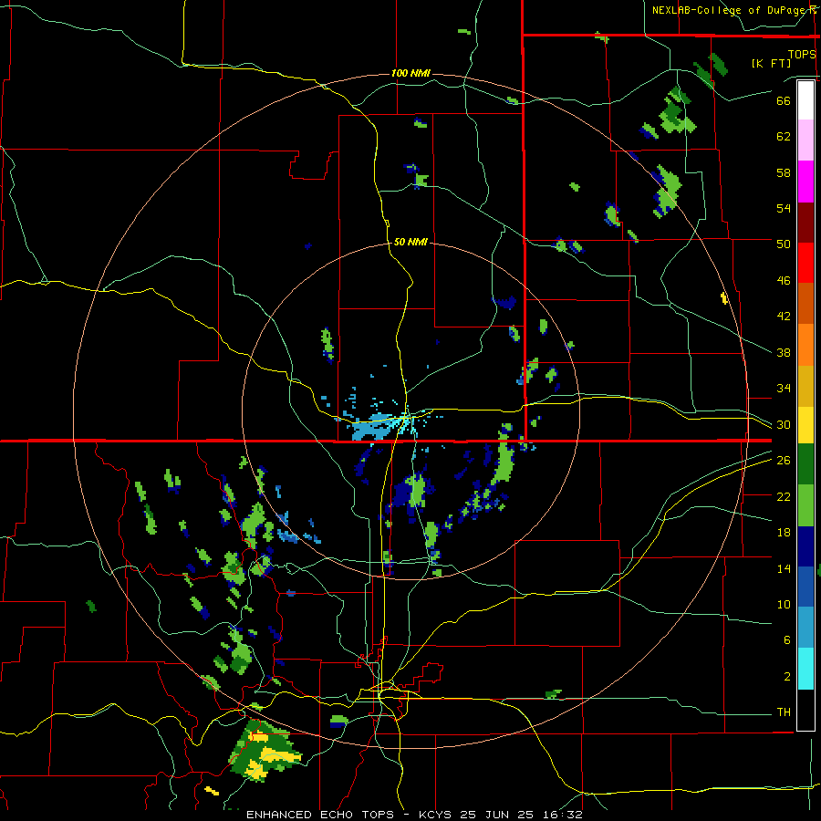Viewport: 821px width, 821px height.
Task: Click the "50" legend value
Action: pos(784,244)
